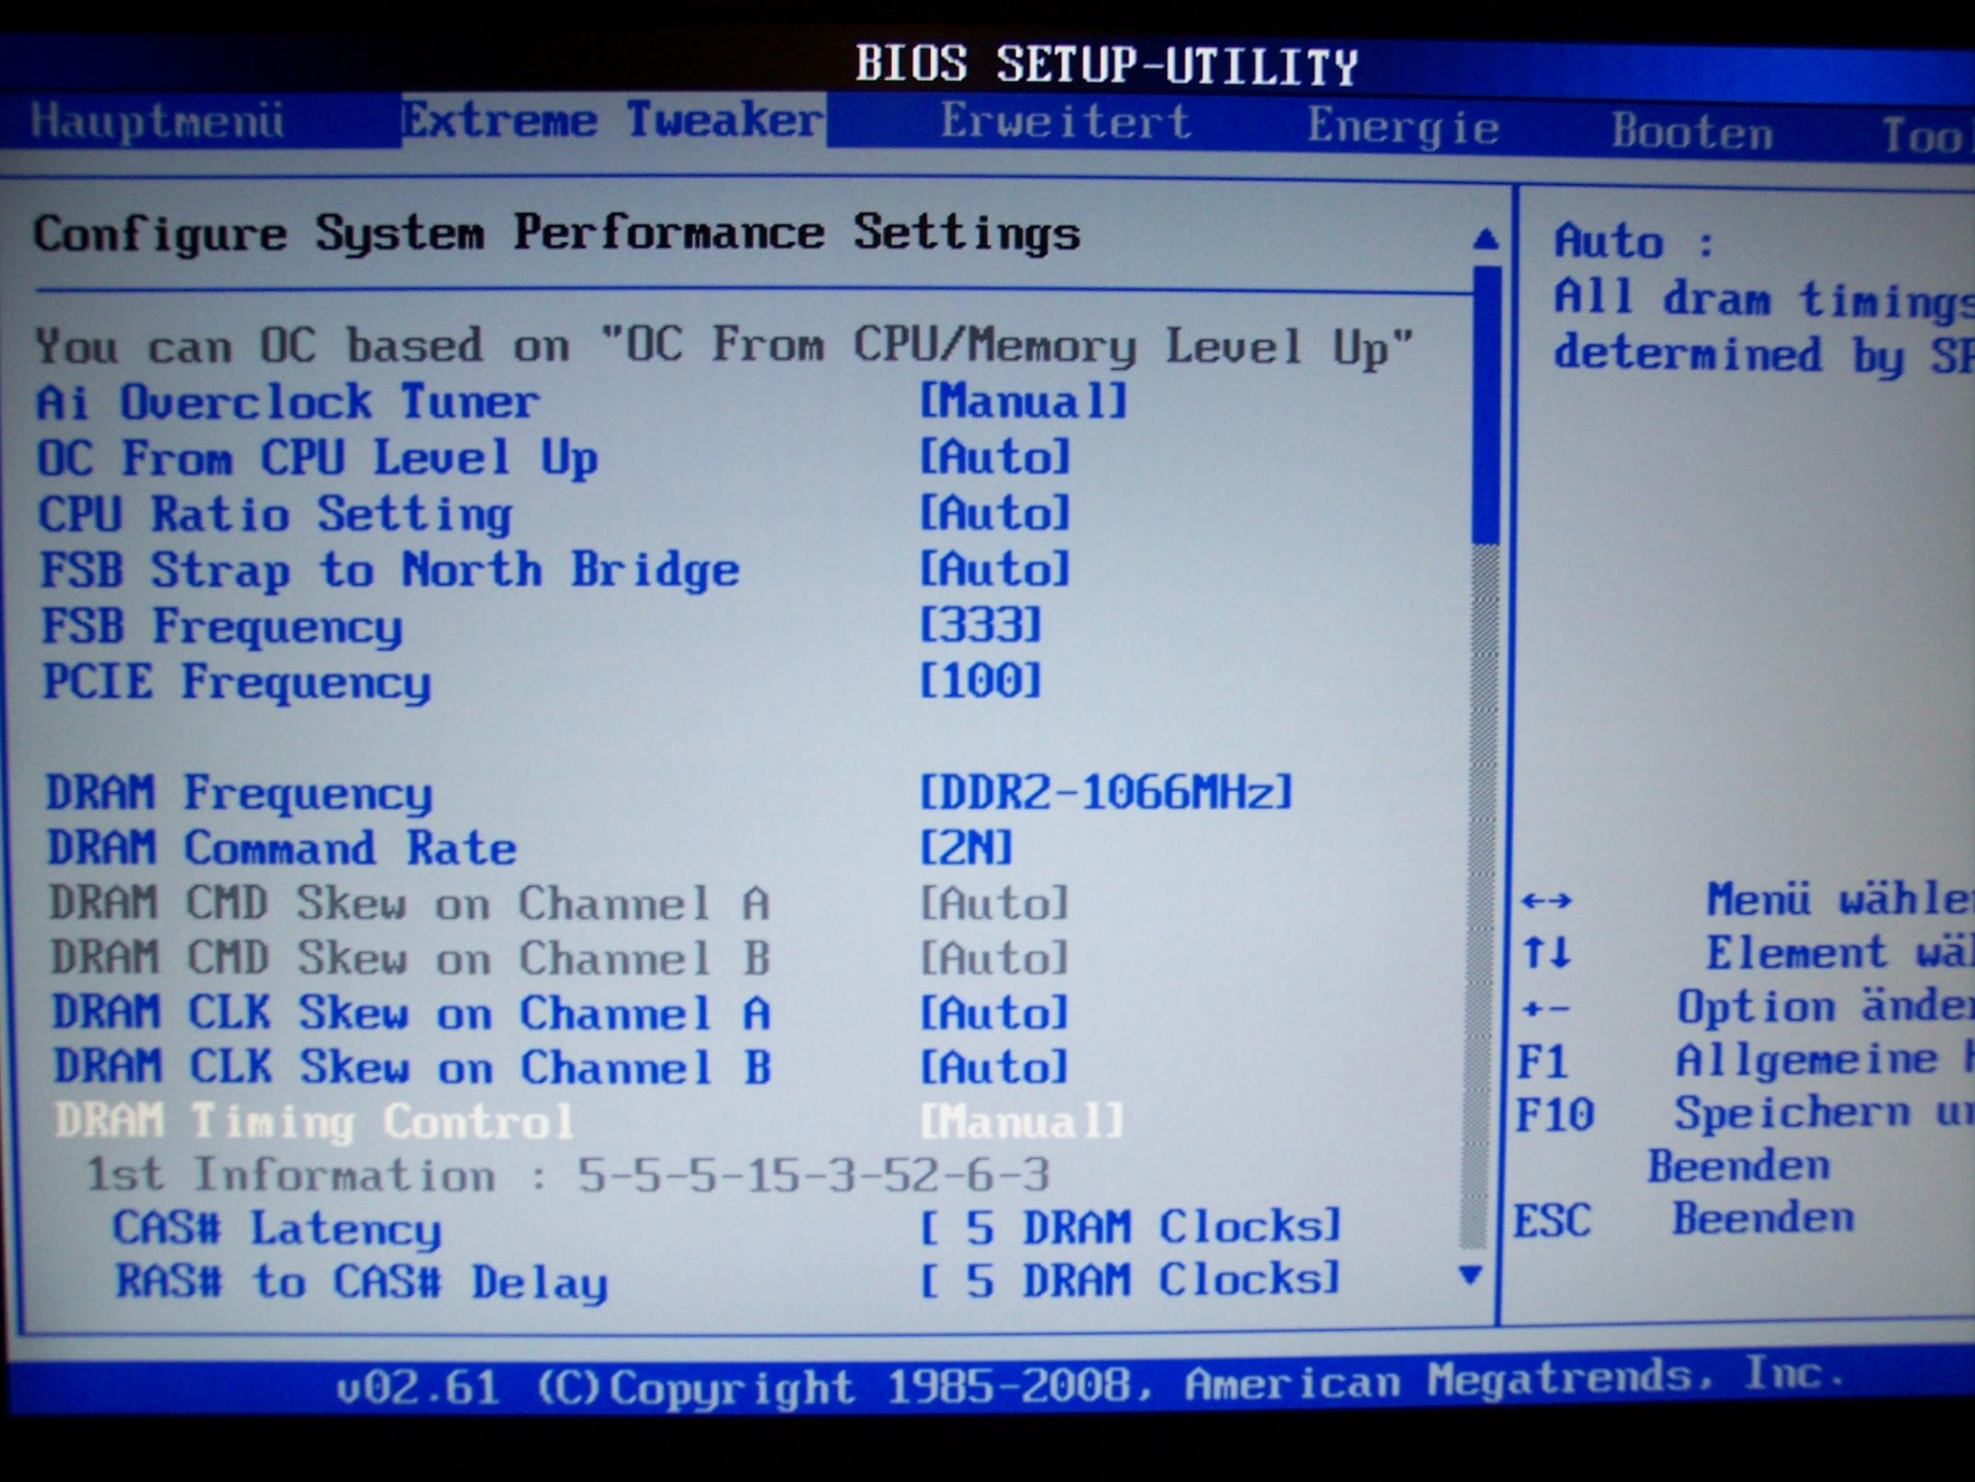The image size is (1975, 1482).
Task: Edit the PCIE Frequency 100 field
Action: pyautogui.click(x=981, y=682)
